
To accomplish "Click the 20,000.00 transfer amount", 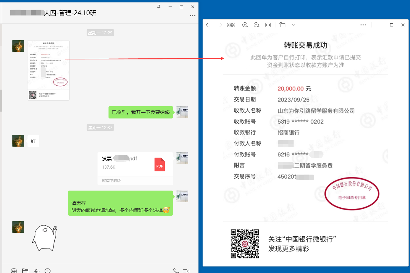I will click(291, 89).
